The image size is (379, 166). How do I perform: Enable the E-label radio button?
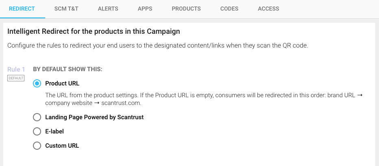37,132
